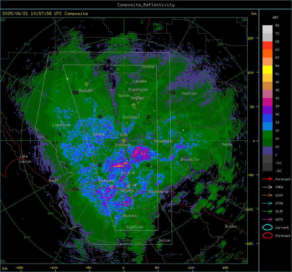Click the Vulcan label on the map

coord(165,240)
